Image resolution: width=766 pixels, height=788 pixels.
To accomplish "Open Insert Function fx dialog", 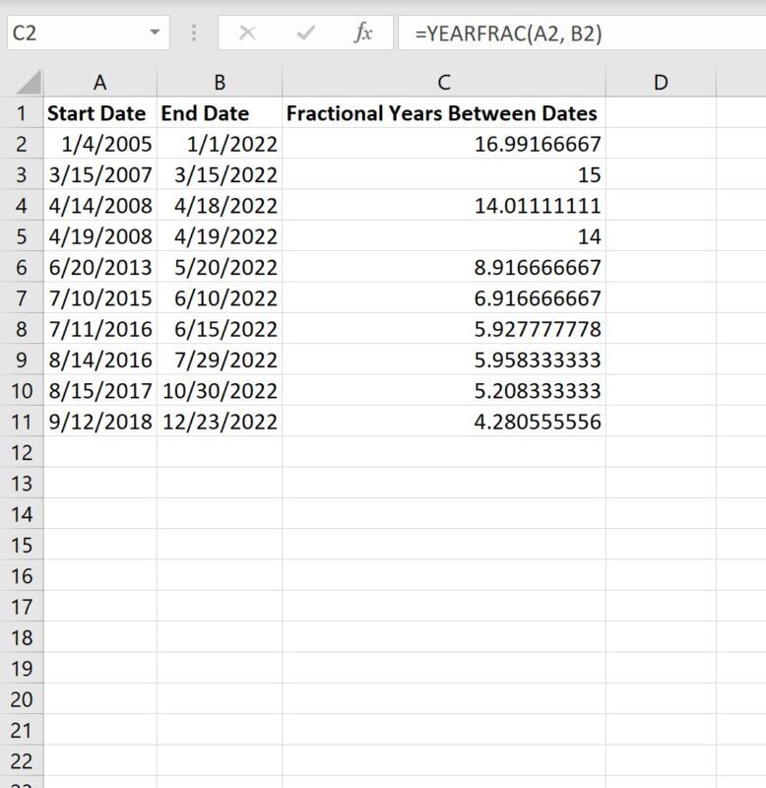I will pyautogui.click(x=363, y=33).
